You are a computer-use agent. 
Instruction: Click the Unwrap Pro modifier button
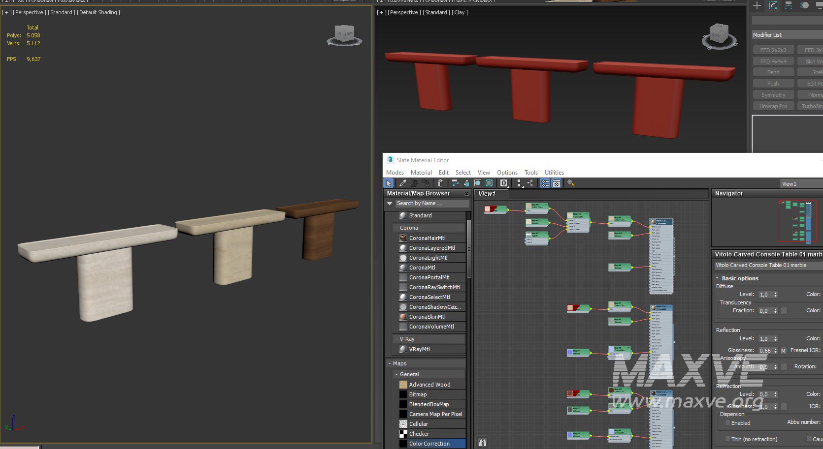point(773,106)
